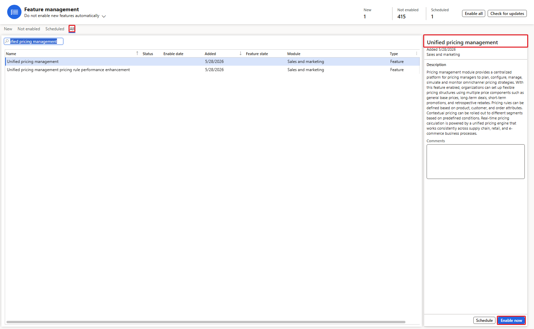Click the horizontal scrollbar under the grid
This screenshot has width=534, height=329.
(x=206, y=322)
